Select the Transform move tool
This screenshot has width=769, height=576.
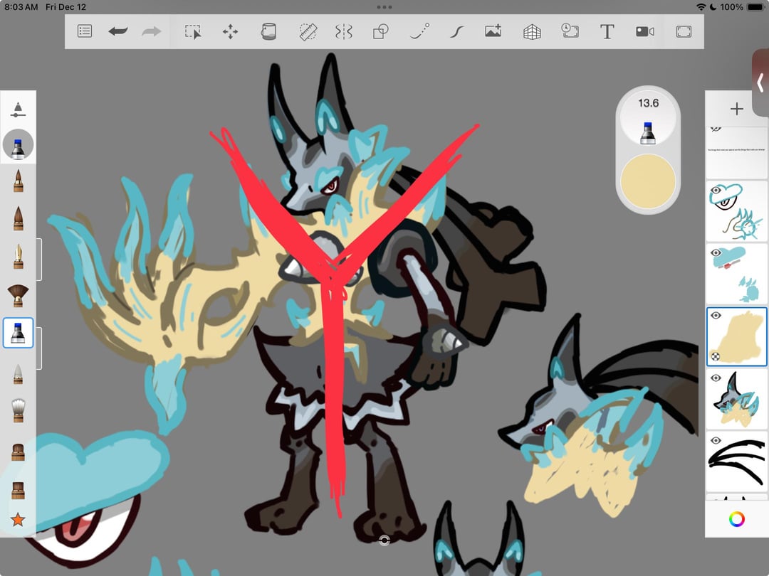point(230,31)
